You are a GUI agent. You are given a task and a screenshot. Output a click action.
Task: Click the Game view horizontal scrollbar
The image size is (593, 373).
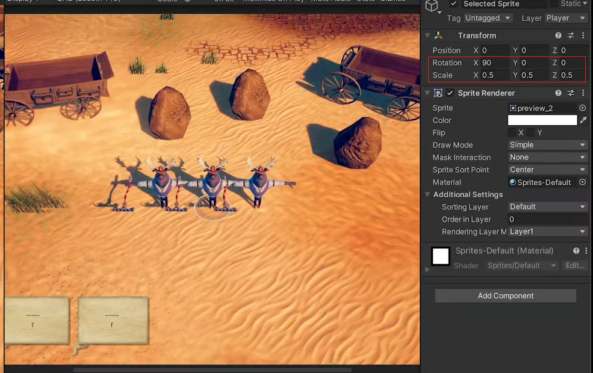point(213,370)
